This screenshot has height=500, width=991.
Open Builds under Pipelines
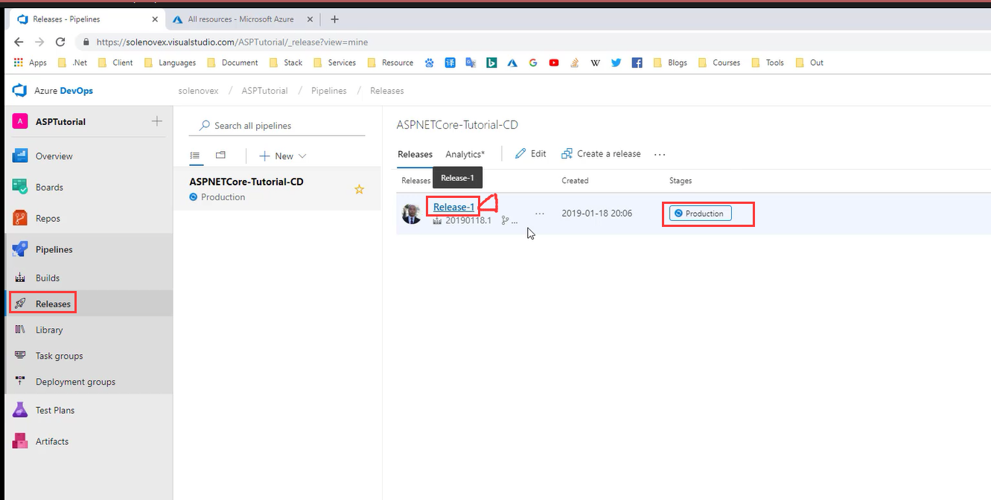tap(48, 278)
